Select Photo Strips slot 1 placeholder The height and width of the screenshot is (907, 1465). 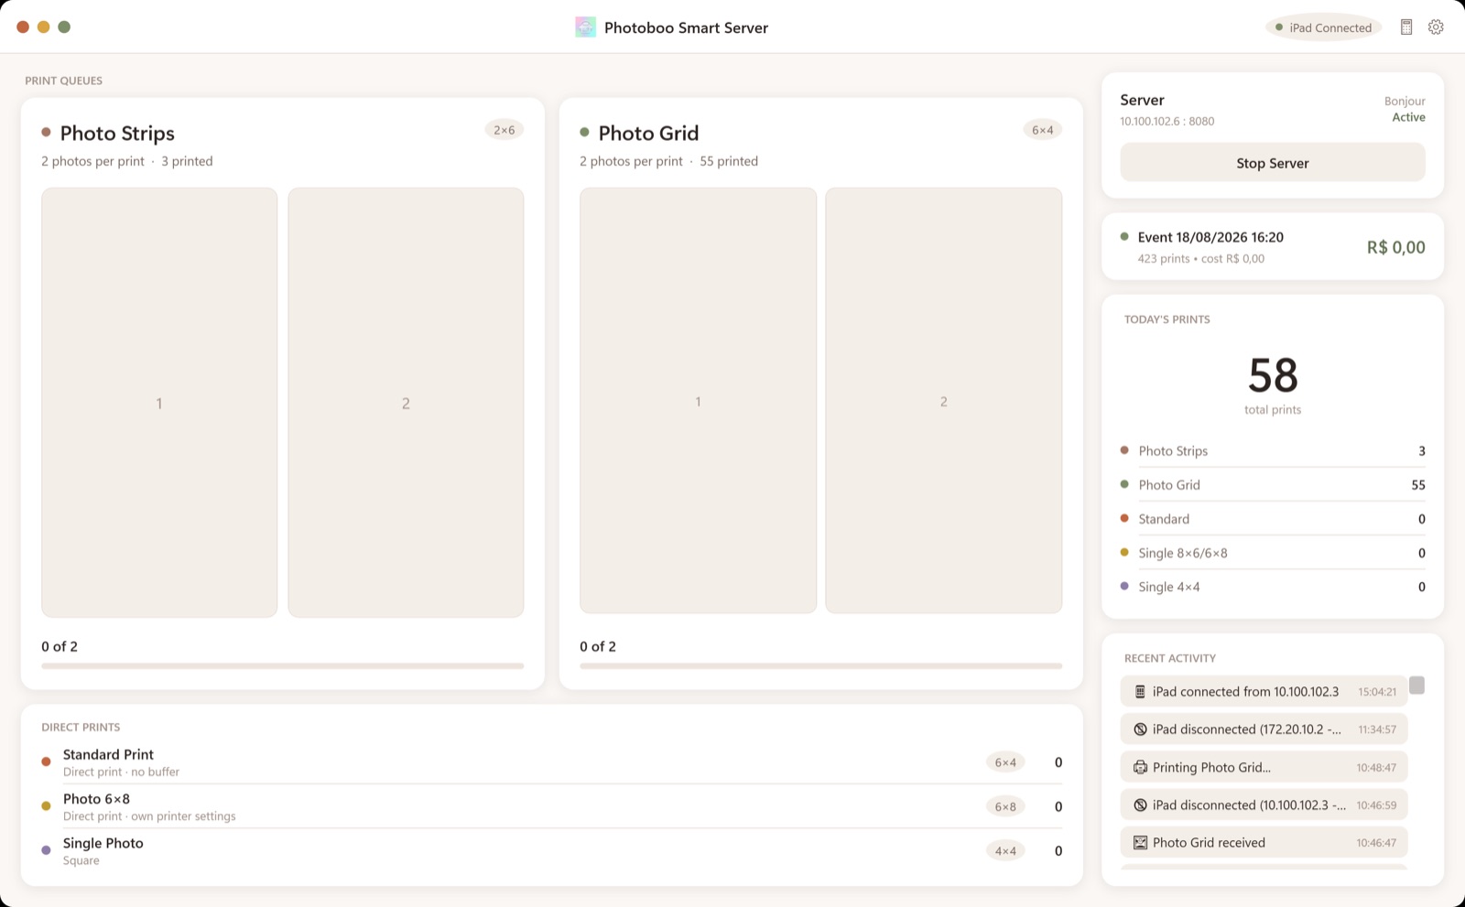click(159, 403)
